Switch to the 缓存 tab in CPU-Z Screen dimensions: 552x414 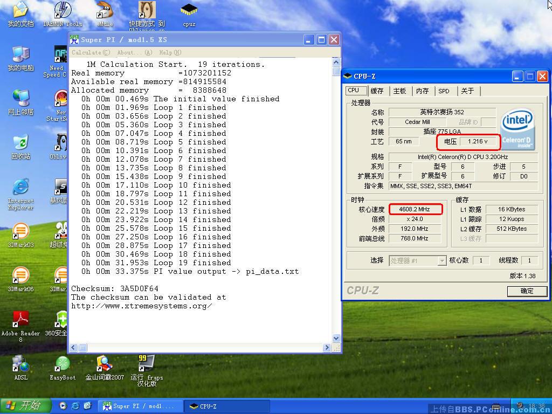[x=377, y=91]
